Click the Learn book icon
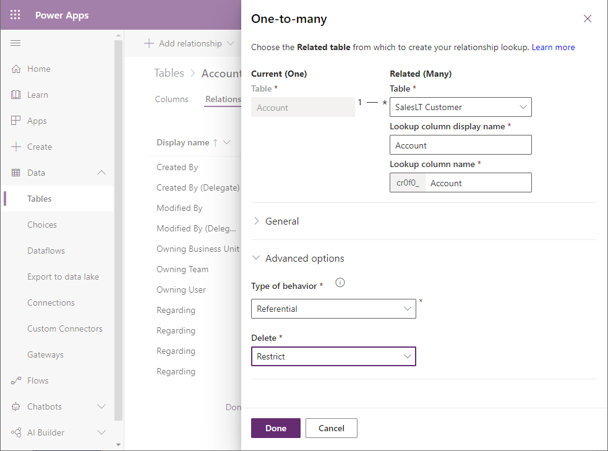This screenshot has height=451, width=608. pos(16,95)
